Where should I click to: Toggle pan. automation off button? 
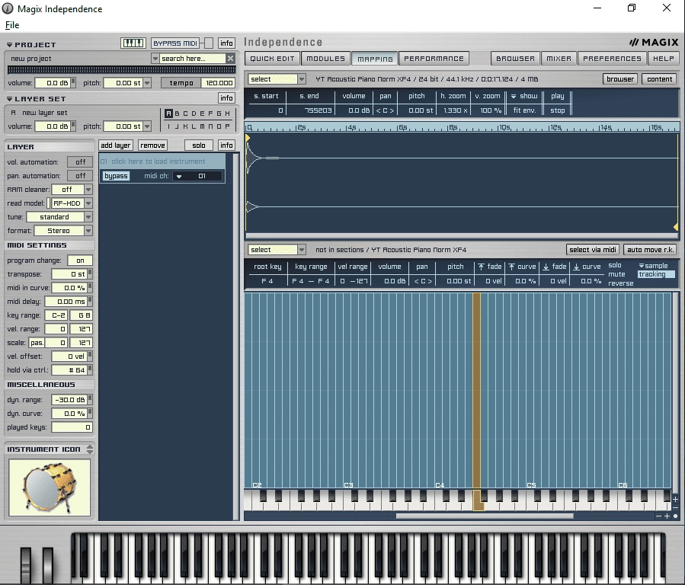point(80,175)
